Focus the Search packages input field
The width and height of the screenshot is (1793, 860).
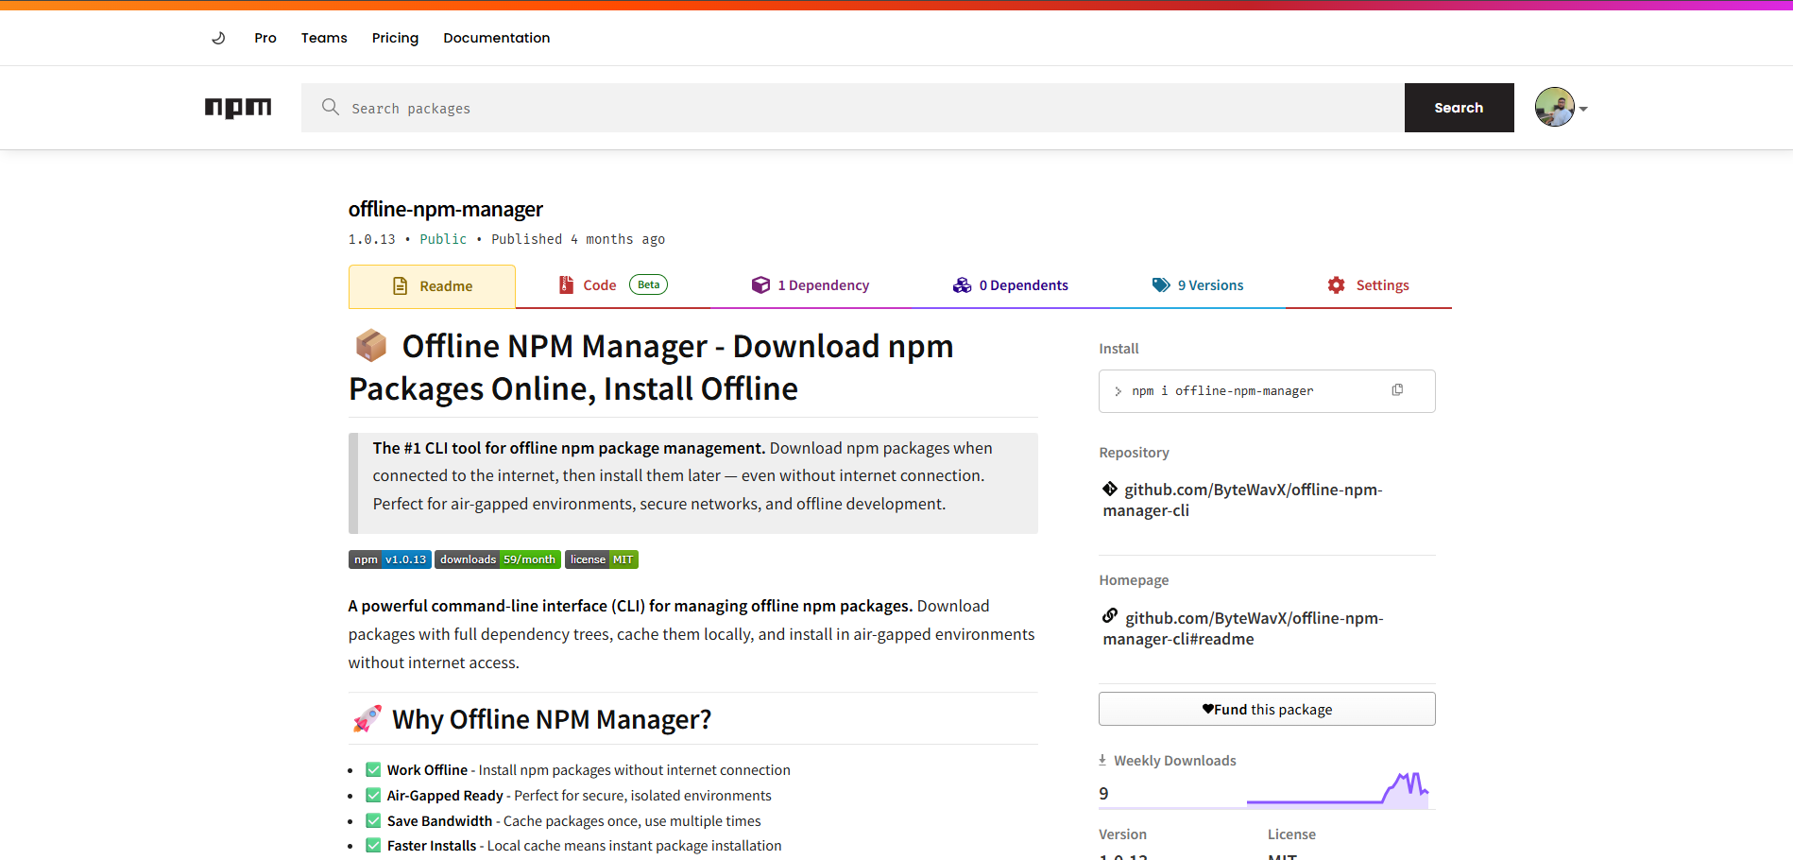(x=853, y=108)
